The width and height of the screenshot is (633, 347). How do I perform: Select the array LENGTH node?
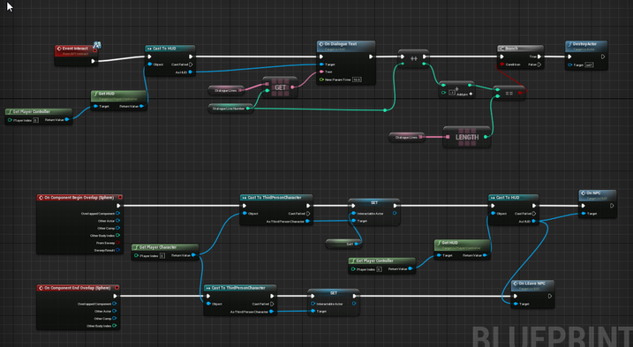[x=467, y=137]
